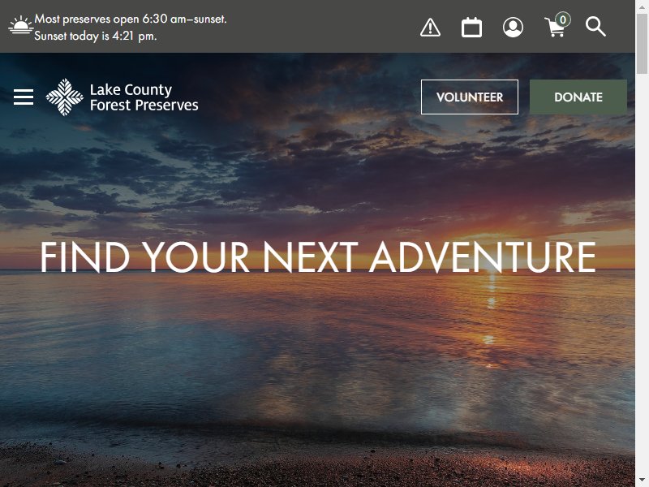The height and width of the screenshot is (487, 649).
Task: Click the cart item count badge
Action: tap(563, 19)
